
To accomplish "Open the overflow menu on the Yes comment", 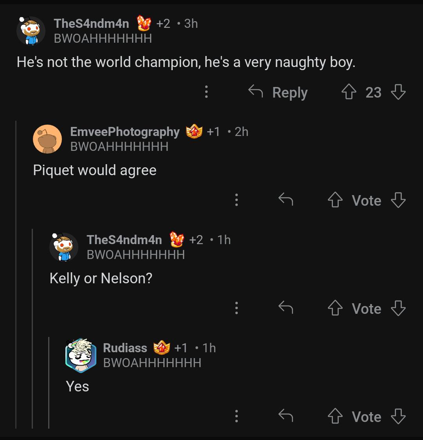I will pos(236,416).
